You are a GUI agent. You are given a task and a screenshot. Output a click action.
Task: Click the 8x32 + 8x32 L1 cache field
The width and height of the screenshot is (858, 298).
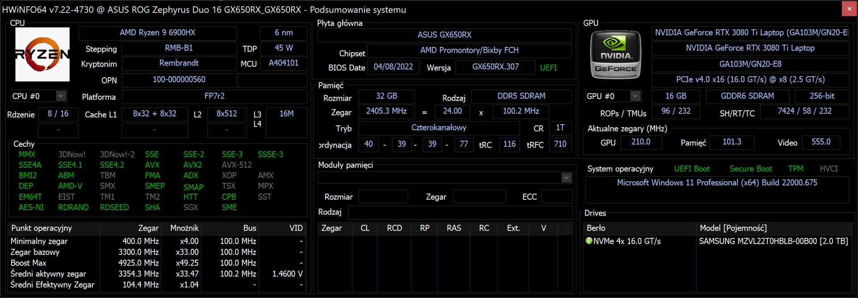(x=155, y=114)
